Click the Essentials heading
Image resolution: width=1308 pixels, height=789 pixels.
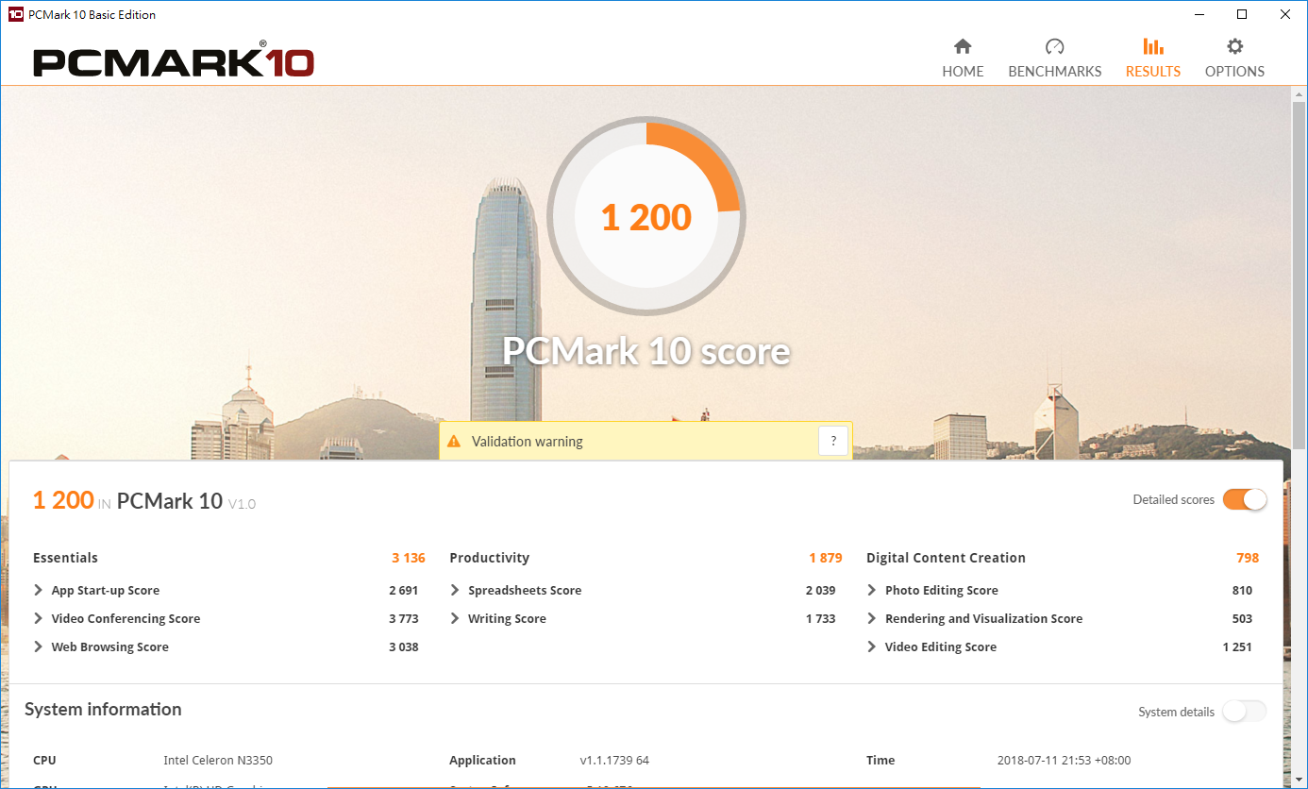[65, 558]
